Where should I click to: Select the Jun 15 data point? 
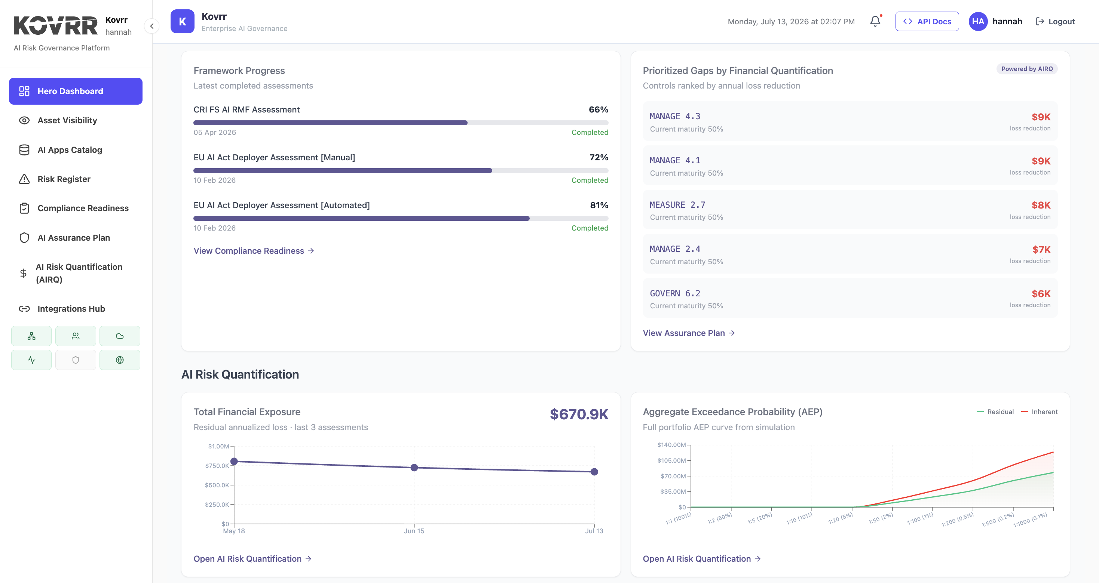tap(414, 468)
